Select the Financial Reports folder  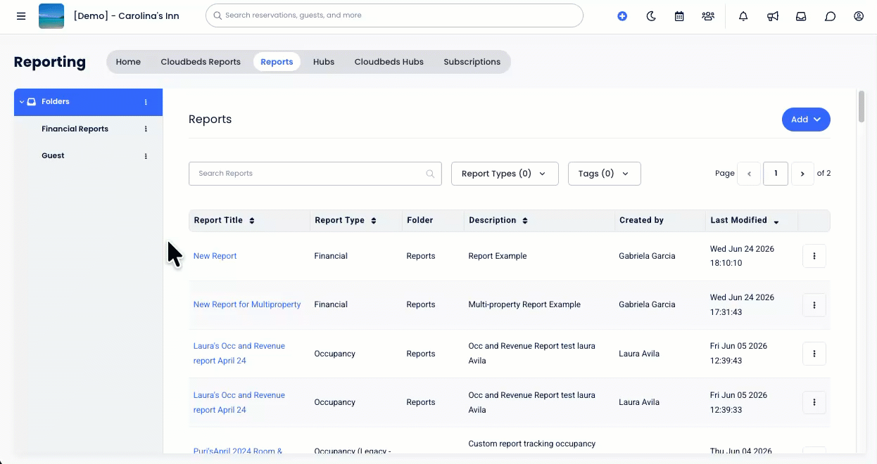tap(75, 129)
